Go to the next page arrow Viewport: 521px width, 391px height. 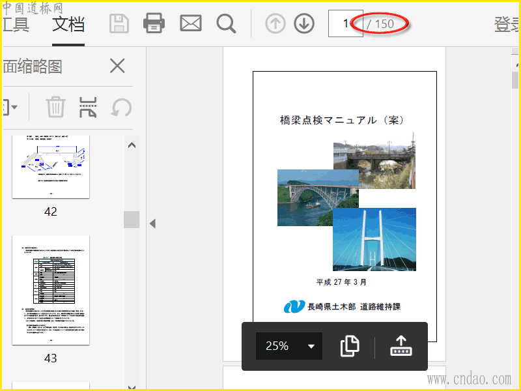point(304,23)
